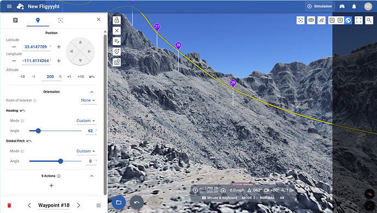Open the Point of Interest None dropdown

point(88,100)
